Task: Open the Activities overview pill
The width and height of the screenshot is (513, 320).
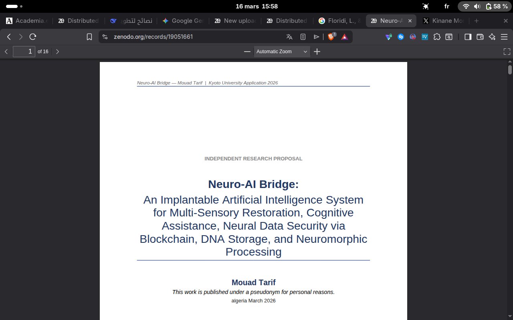Action: pos(14,6)
